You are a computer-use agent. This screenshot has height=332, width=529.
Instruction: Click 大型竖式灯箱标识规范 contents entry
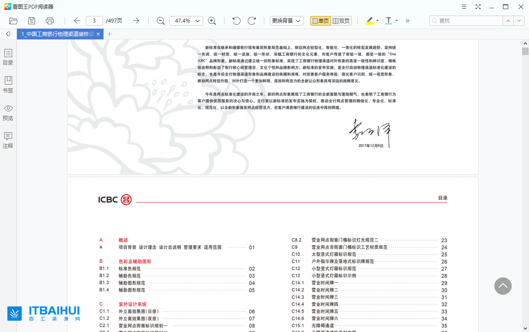pos(334,254)
